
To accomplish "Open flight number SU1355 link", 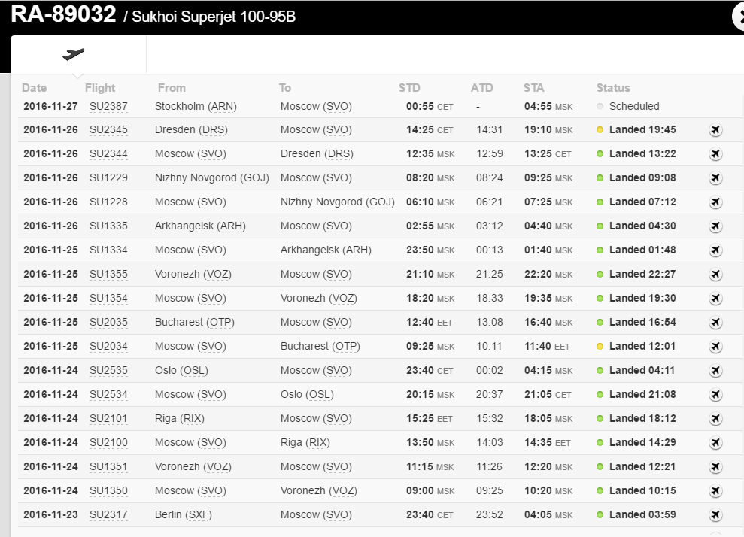I will 108,275.
